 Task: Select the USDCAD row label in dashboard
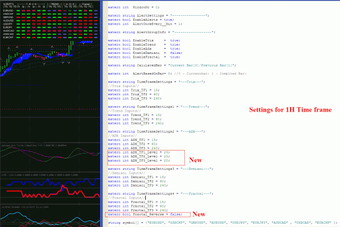(x=9, y=34)
